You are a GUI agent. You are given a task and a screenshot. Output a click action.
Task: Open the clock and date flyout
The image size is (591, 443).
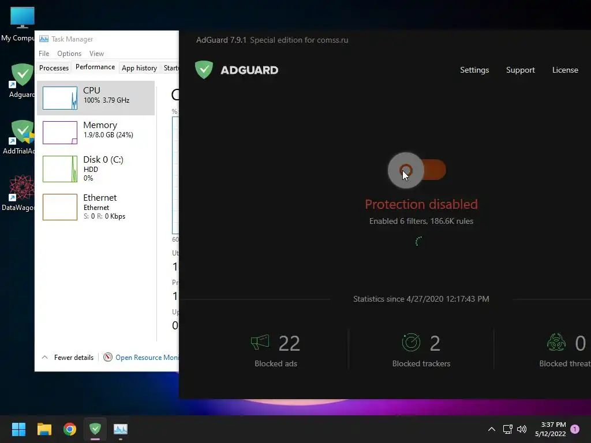pos(550,429)
